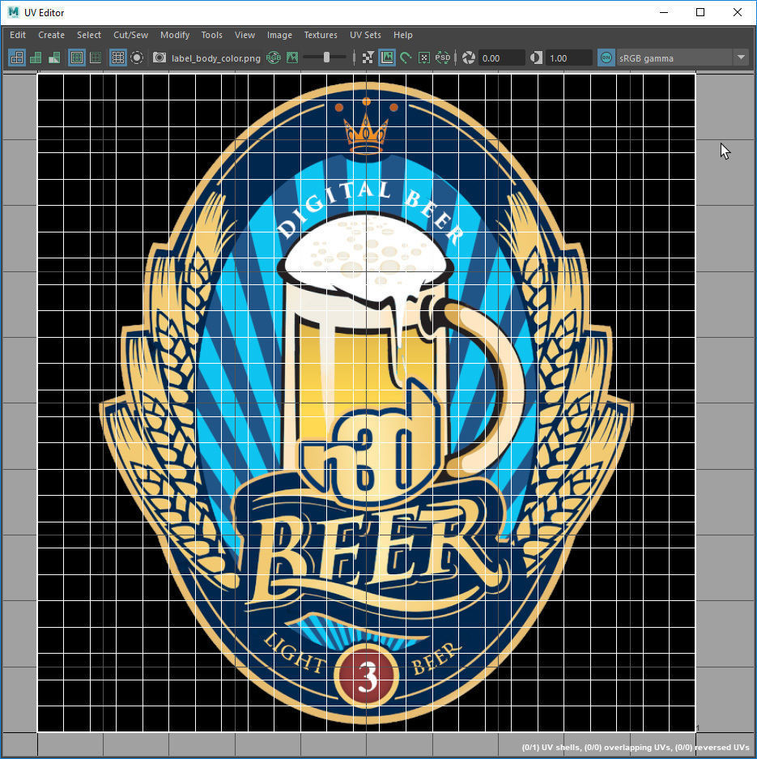Toggle the pixel snap icon
This screenshot has width=757, height=759.
(x=423, y=58)
